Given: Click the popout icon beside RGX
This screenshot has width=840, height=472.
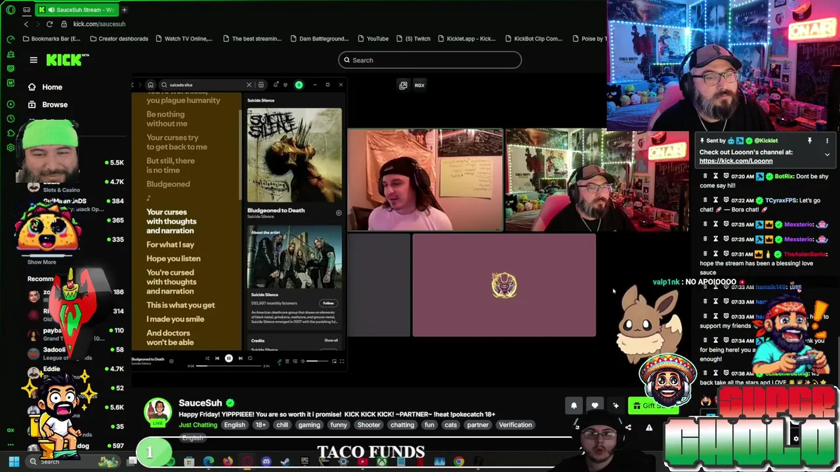Looking at the screenshot, I should point(403,85).
